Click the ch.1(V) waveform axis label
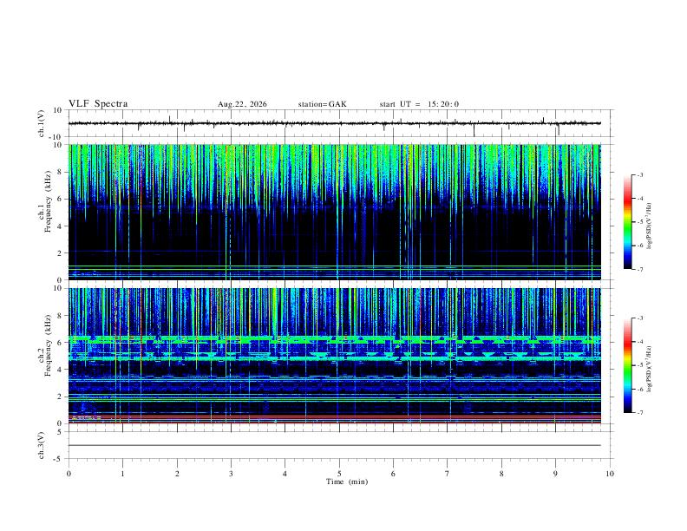The width and height of the screenshot is (687, 531). click(42, 123)
